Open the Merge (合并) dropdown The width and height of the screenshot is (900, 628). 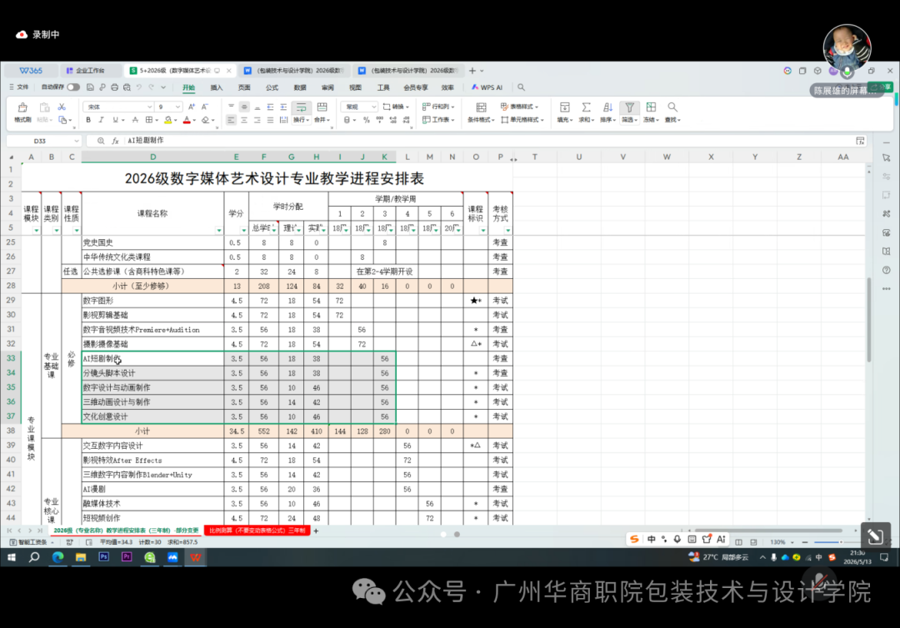322,120
